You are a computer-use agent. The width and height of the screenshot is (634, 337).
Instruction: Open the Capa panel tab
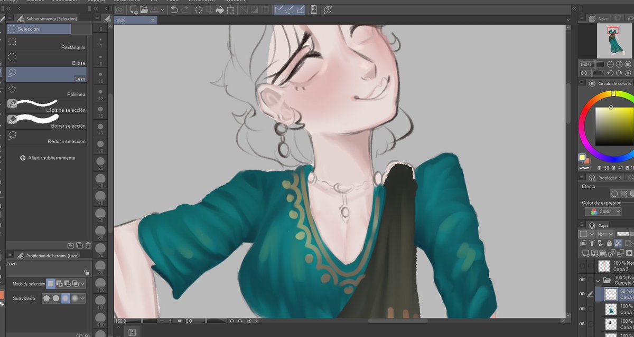coord(599,225)
